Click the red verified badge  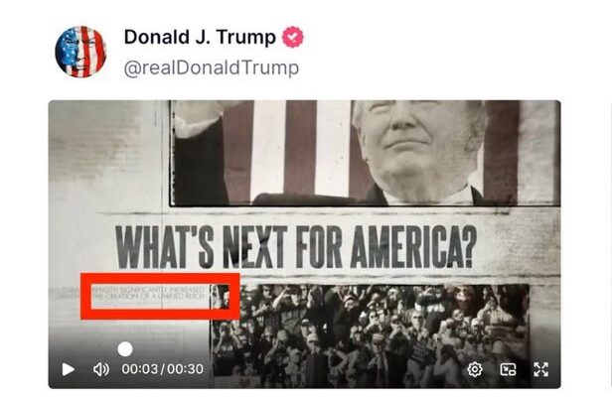pos(293,37)
